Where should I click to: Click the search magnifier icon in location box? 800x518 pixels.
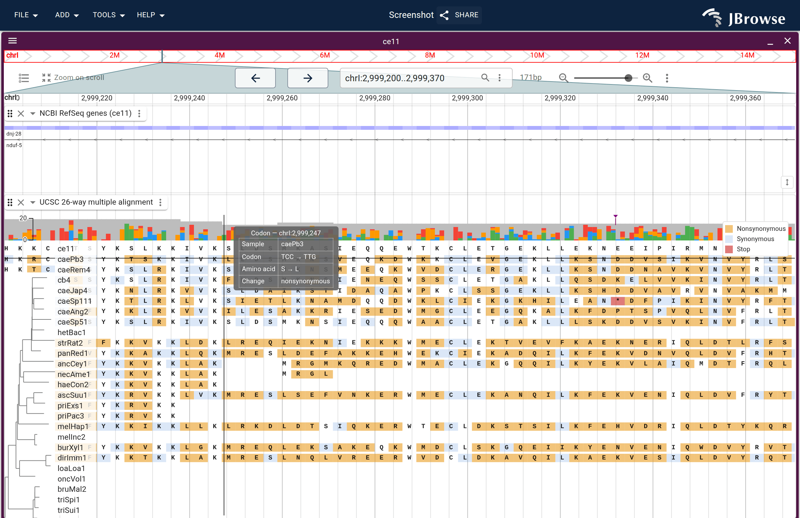click(485, 78)
